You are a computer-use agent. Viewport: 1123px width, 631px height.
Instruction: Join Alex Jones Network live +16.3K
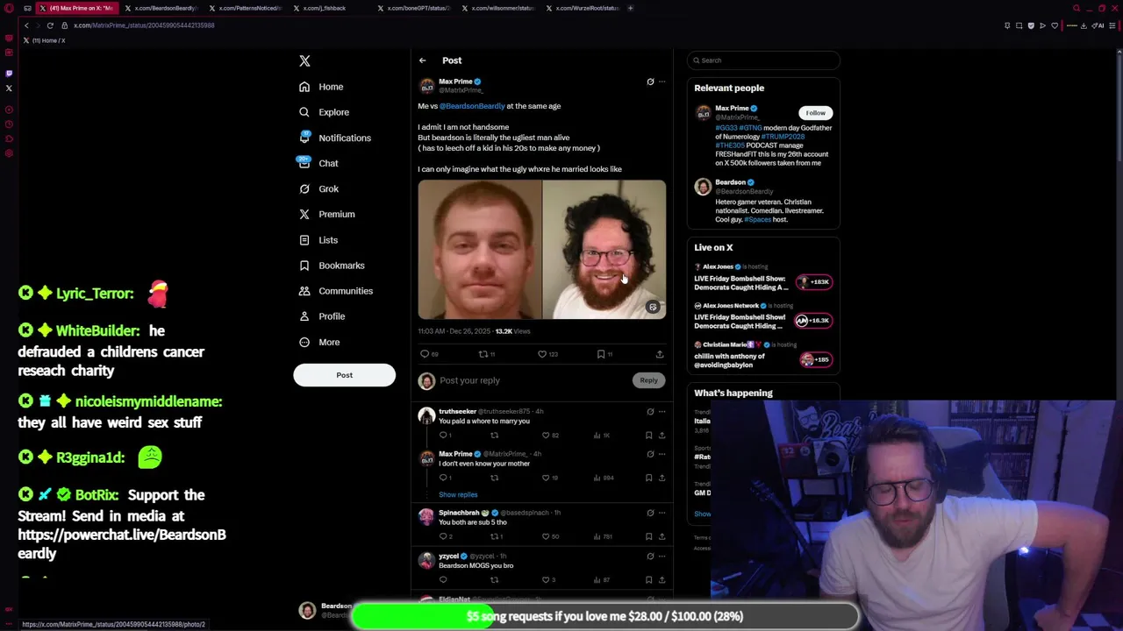(x=812, y=321)
